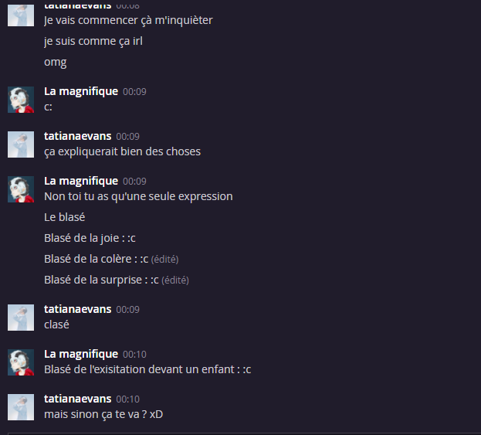Open tatianaevans avatar beside 'clasé' message
Viewport: 481px width, 435px height.
[x=21, y=318]
